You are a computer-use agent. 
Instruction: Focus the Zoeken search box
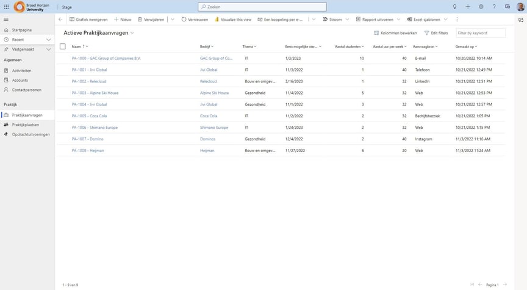[x=262, y=7]
